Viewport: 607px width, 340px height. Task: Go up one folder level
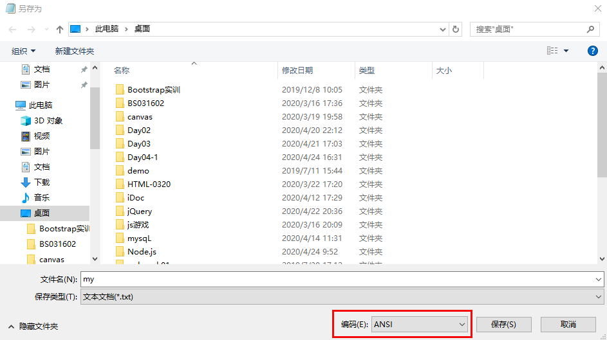click(x=60, y=30)
